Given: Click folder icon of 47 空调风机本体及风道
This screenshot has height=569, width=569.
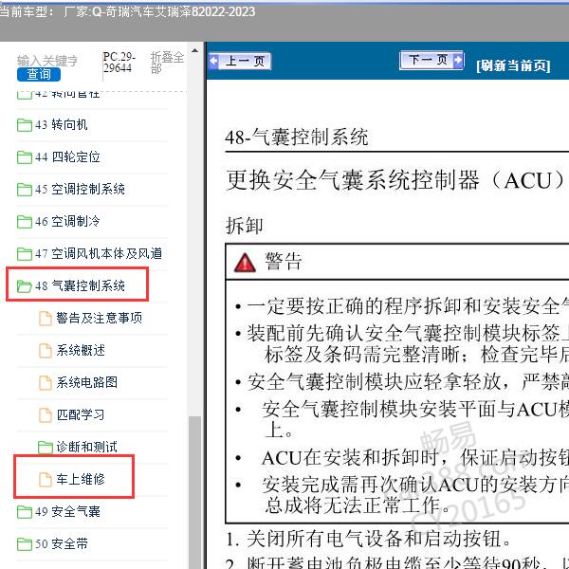Looking at the screenshot, I should click(x=25, y=254).
